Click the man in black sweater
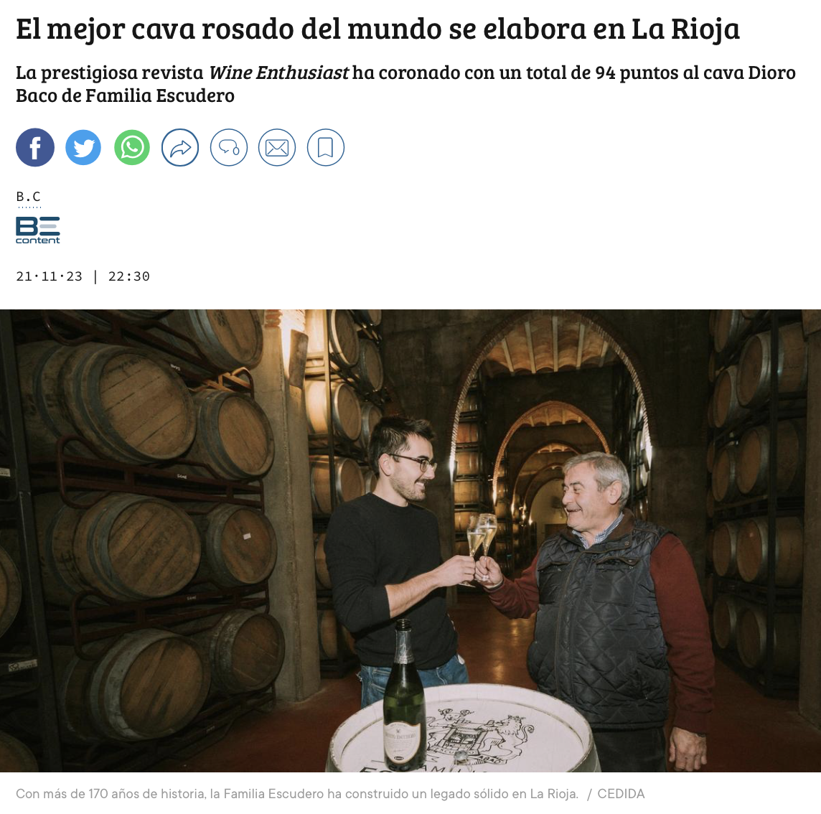821x814 pixels. (x=398, y=561)
